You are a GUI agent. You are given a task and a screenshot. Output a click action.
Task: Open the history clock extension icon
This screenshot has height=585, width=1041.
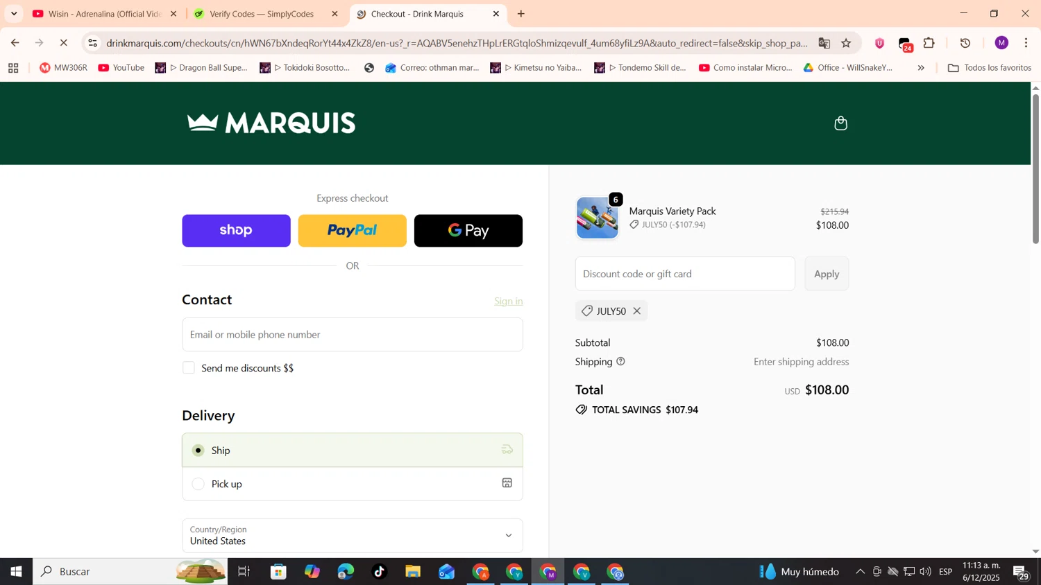coord(965,43)
